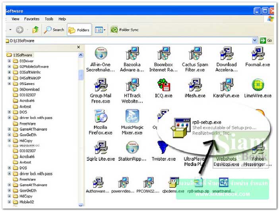Select the Foxmail.exe icon
This screenshot has width=279, height=211.
[258, 54]
